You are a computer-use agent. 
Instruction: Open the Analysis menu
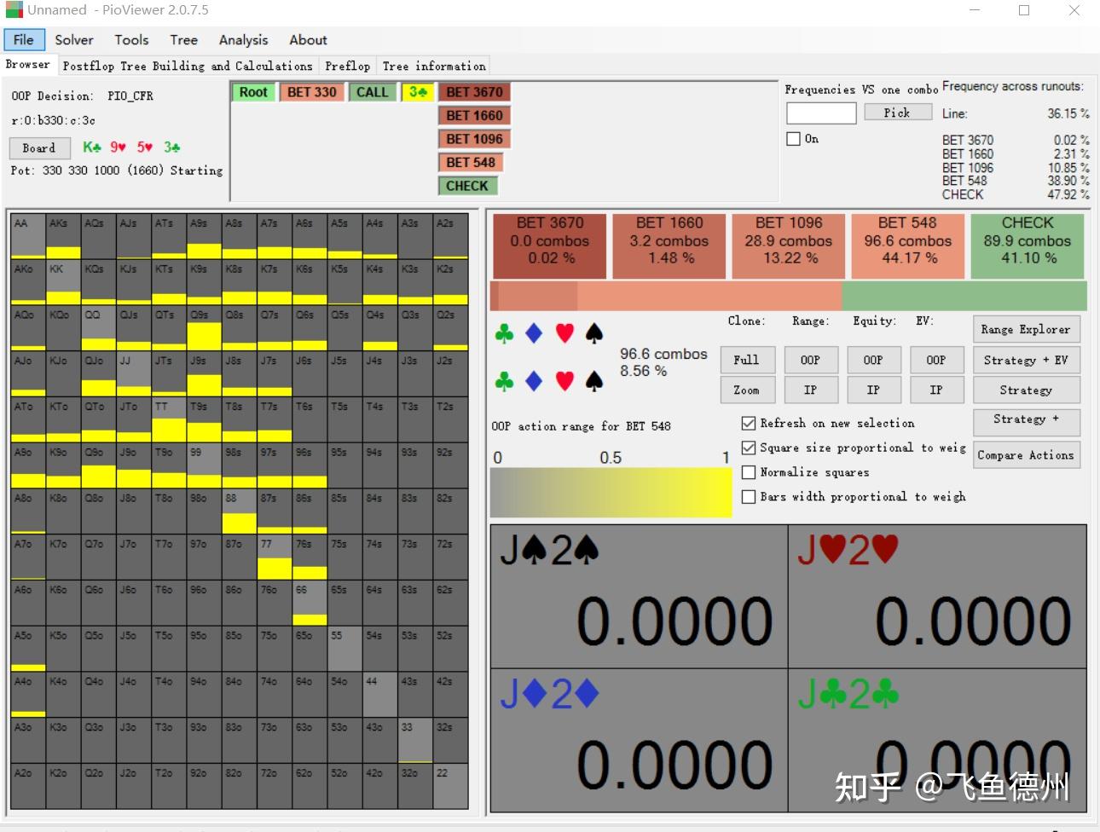[243, 40]
